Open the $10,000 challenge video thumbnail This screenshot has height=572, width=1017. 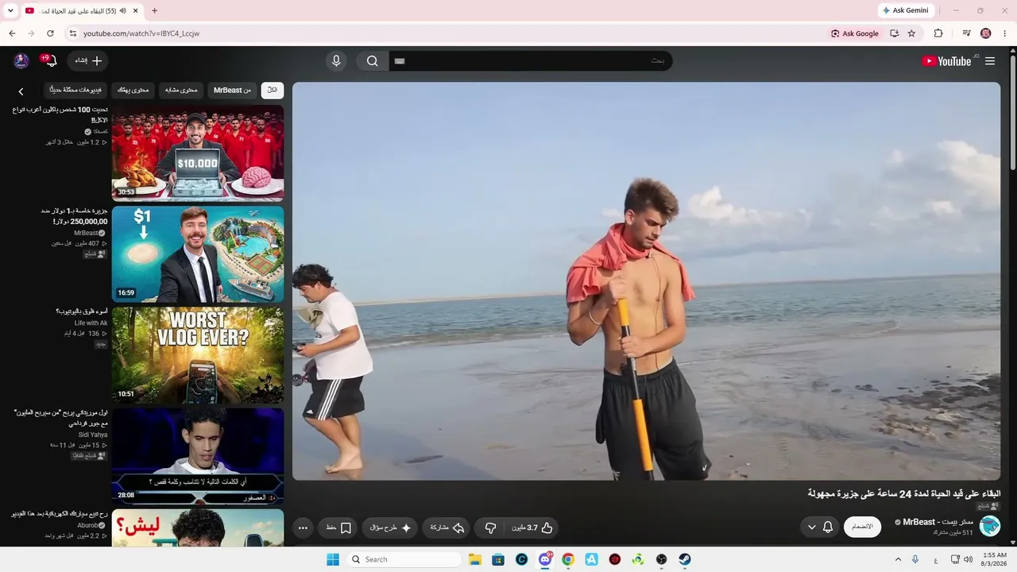coord(198,153)
